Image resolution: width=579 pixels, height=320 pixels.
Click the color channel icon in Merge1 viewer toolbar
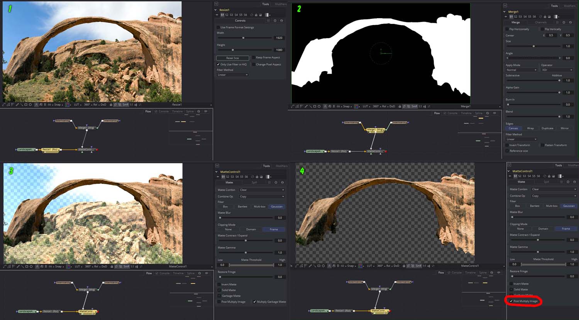pos(356,106)
